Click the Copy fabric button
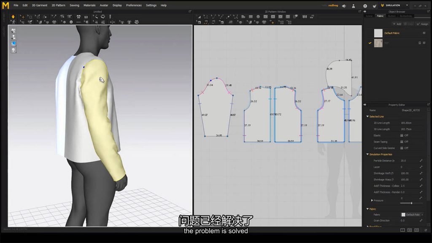This screenshot has width=432, height=243. pyautogui.click(x=409, y=24)
